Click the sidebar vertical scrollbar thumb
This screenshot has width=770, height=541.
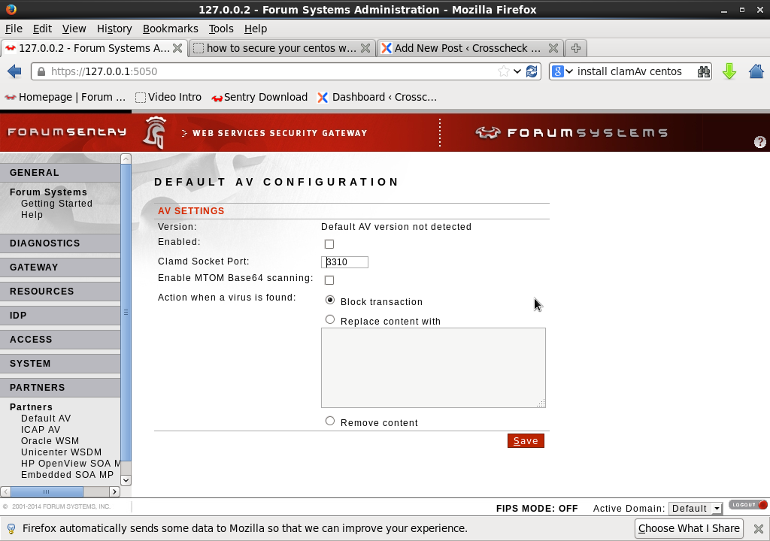coord(126,313)
